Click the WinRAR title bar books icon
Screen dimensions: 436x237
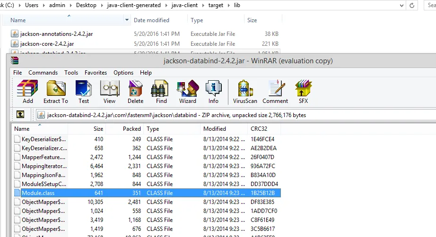click(x=15, y=60)
